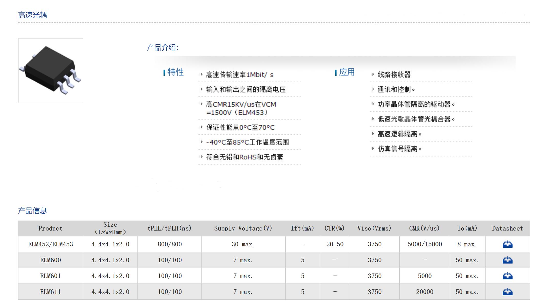This screenshot has height=306, width=537.
Task: Click the Product column header
Action: (x=50, y=228)
